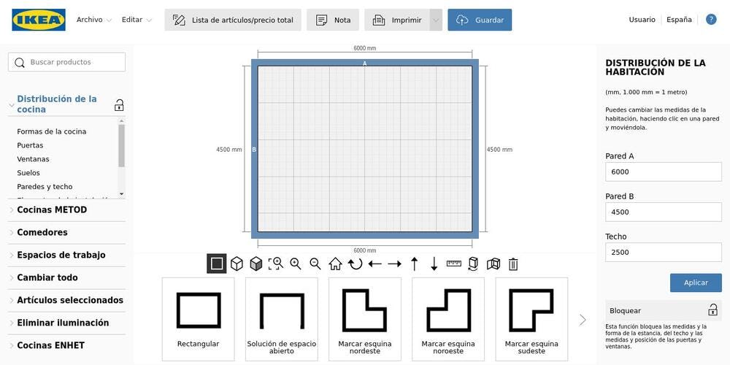Image resolution: width=730 pixels, height=365 pixels.
Task: Expand the Cocinas METOD section
Action: (52, 210)
